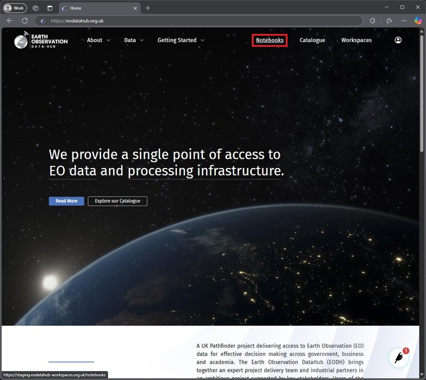
Task: Expand the Data dropdown menu
Action: point(134,40)
